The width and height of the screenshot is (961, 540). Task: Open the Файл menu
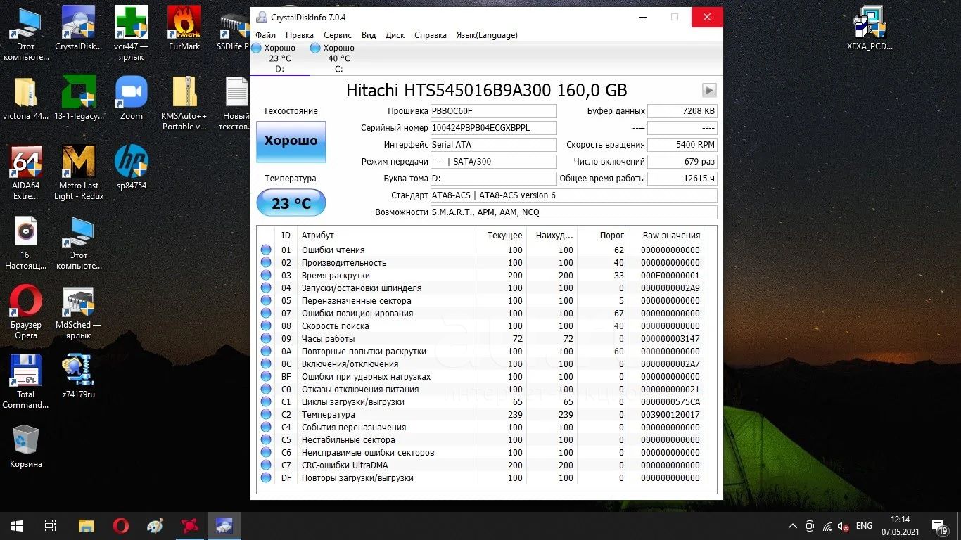(265, 35)
